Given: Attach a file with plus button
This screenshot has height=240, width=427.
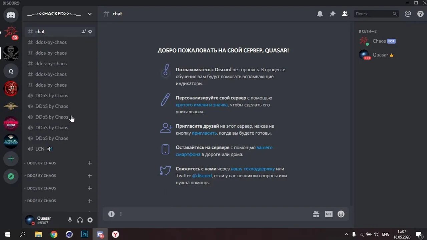Looking at the screenshot, I should click(x=111, y=214).
